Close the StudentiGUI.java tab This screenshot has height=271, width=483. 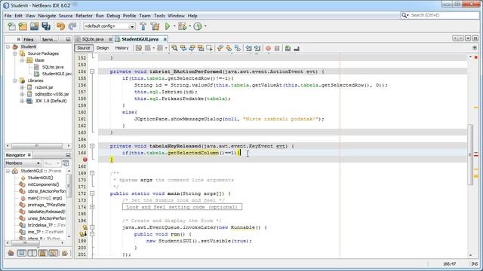(x=165, y=39)
